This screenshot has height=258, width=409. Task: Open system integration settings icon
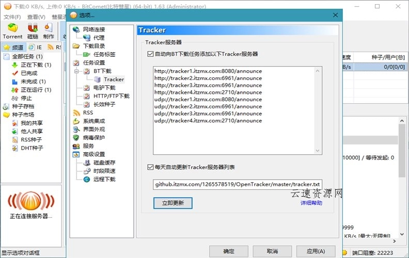[76, 121]
